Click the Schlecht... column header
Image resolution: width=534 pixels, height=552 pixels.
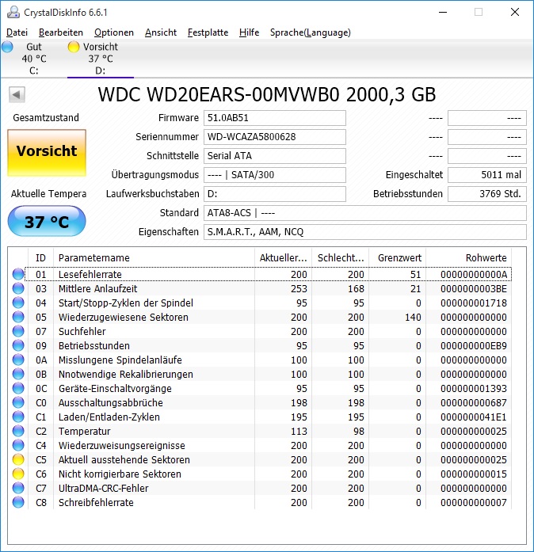[x=340, y=257]
